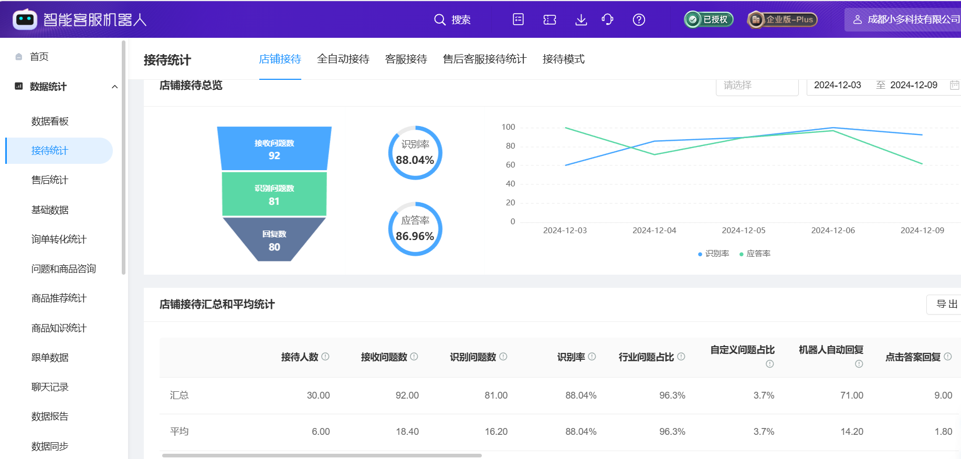Switch to the 全自动接待 tab
This screenshot has width=961, height=459.
coord(343,59)
